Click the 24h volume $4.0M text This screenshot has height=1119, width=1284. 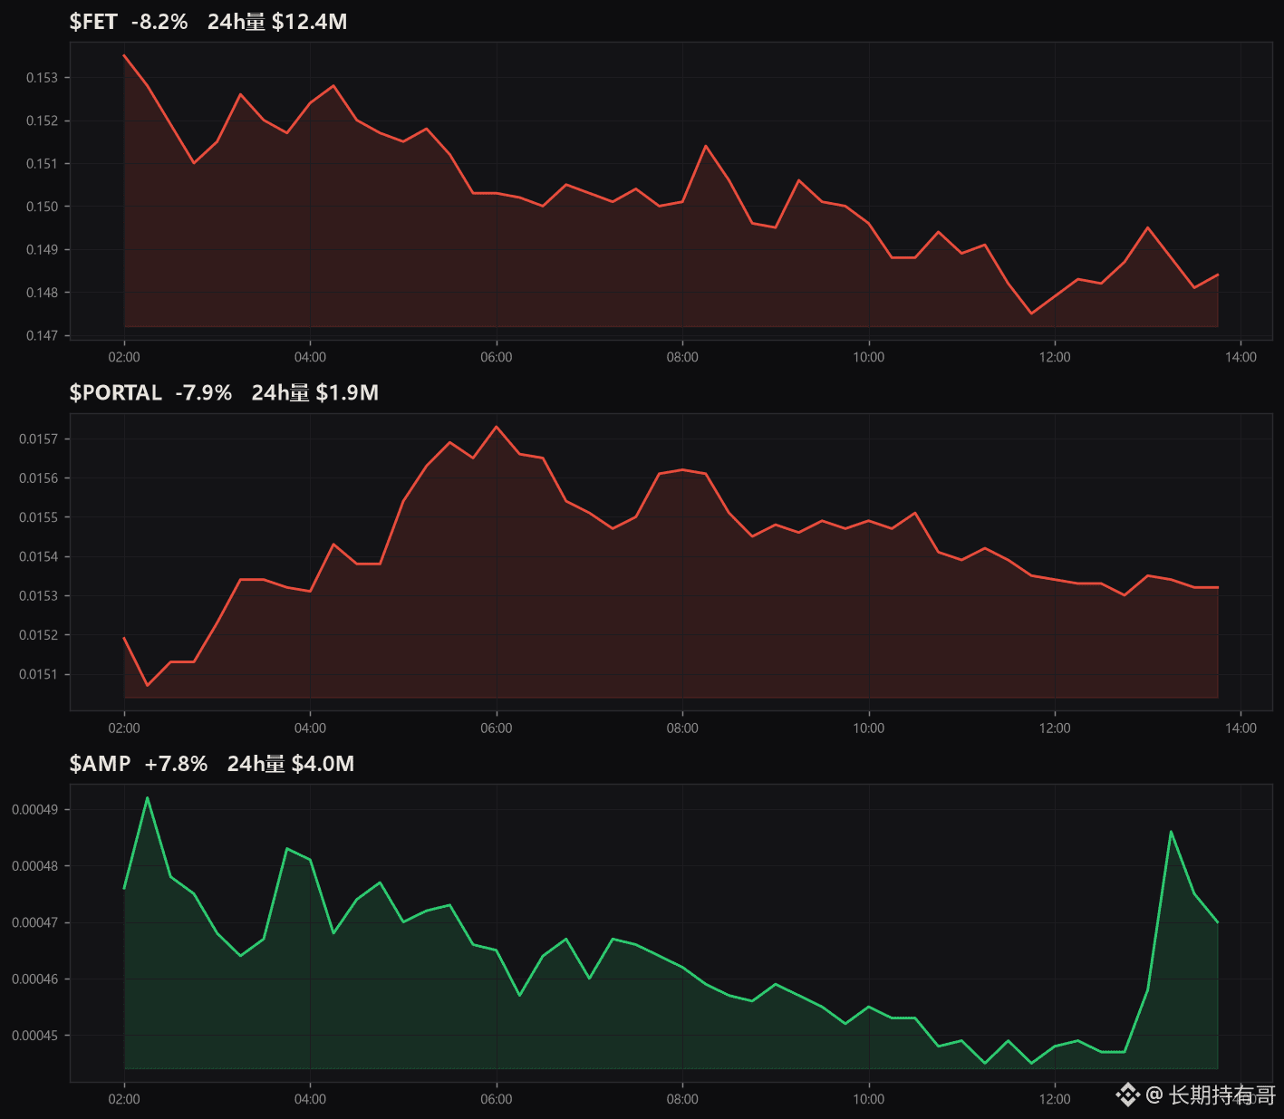click(x=291, y=764)
